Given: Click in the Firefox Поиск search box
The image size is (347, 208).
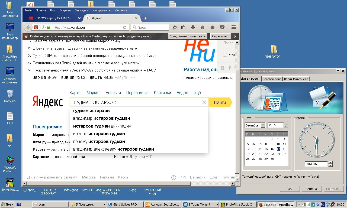Looking at the screenshot, I should click(150, 27).
